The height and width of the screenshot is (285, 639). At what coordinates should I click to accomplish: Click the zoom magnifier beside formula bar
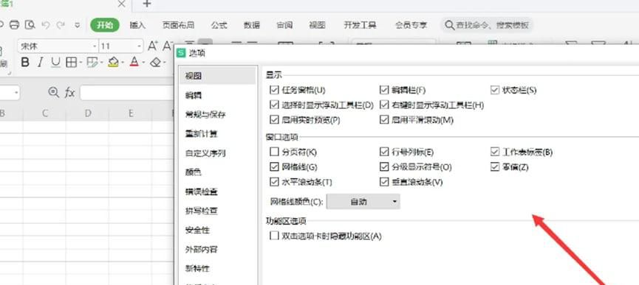pyautogui.click(x=54, y=92)
